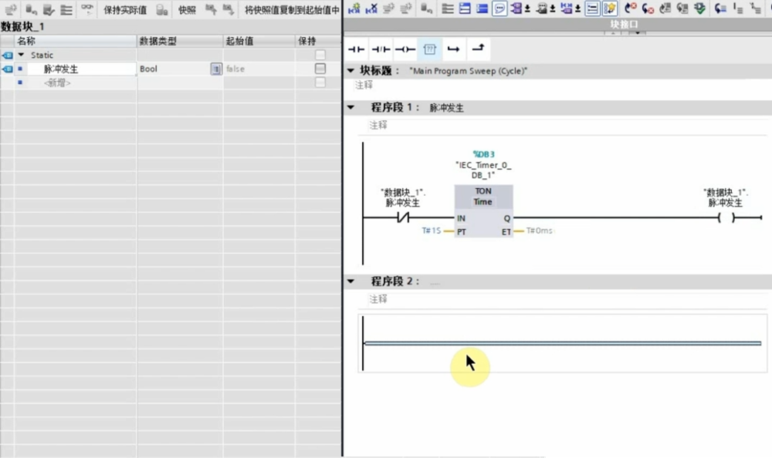
Task: Click the close branch icon
Action: 479,49
